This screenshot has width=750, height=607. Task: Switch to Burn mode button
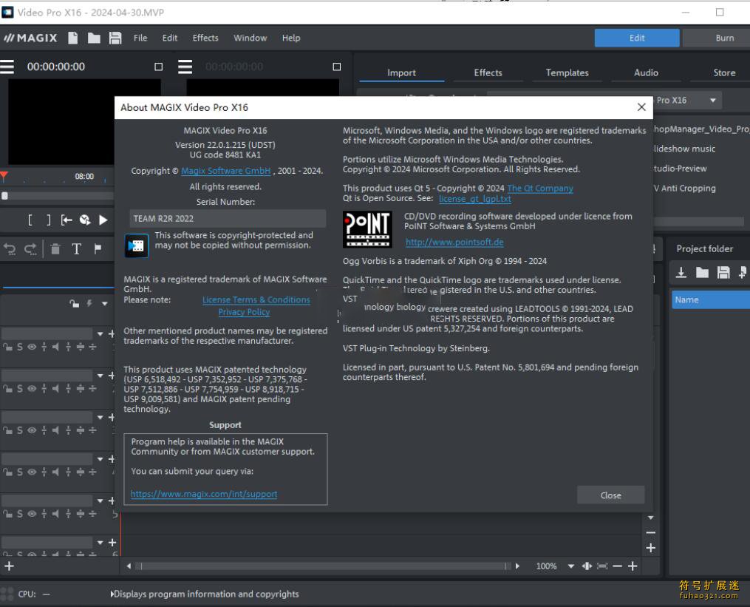717,38
